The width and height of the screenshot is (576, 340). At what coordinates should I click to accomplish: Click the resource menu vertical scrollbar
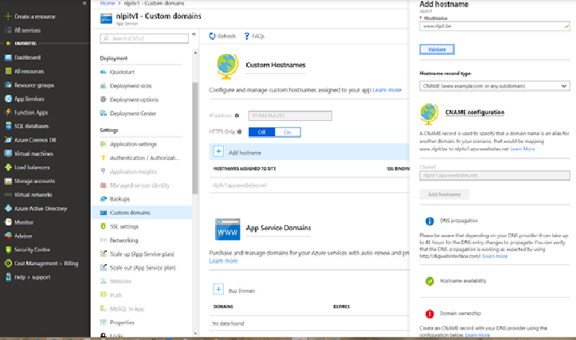(x=195, y=138)
